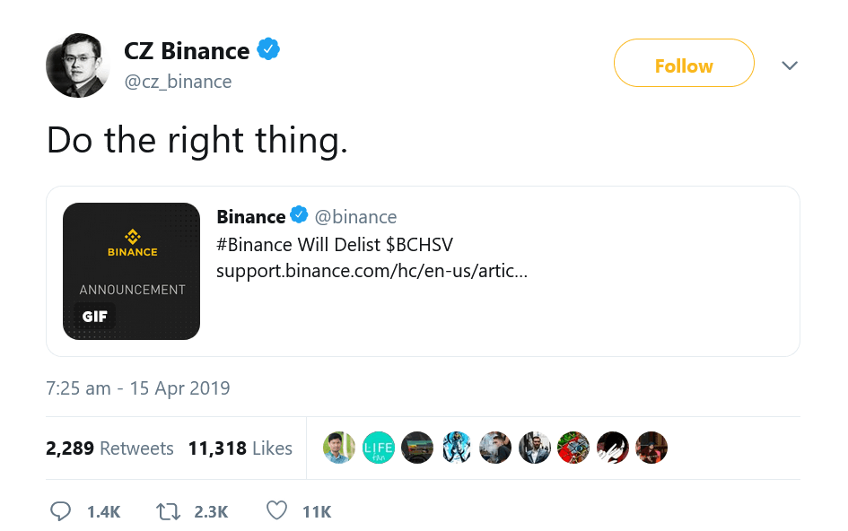Click the verified badge next to CZ Binance
The image size is (848, 531).
coord(270,50)
